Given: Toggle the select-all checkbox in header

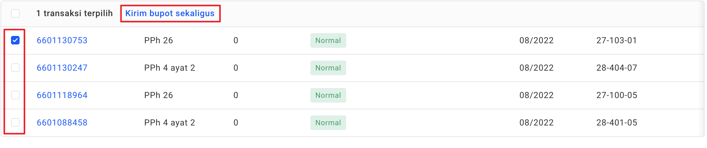Looking at the screenshot, I should (x=15, y=13).
